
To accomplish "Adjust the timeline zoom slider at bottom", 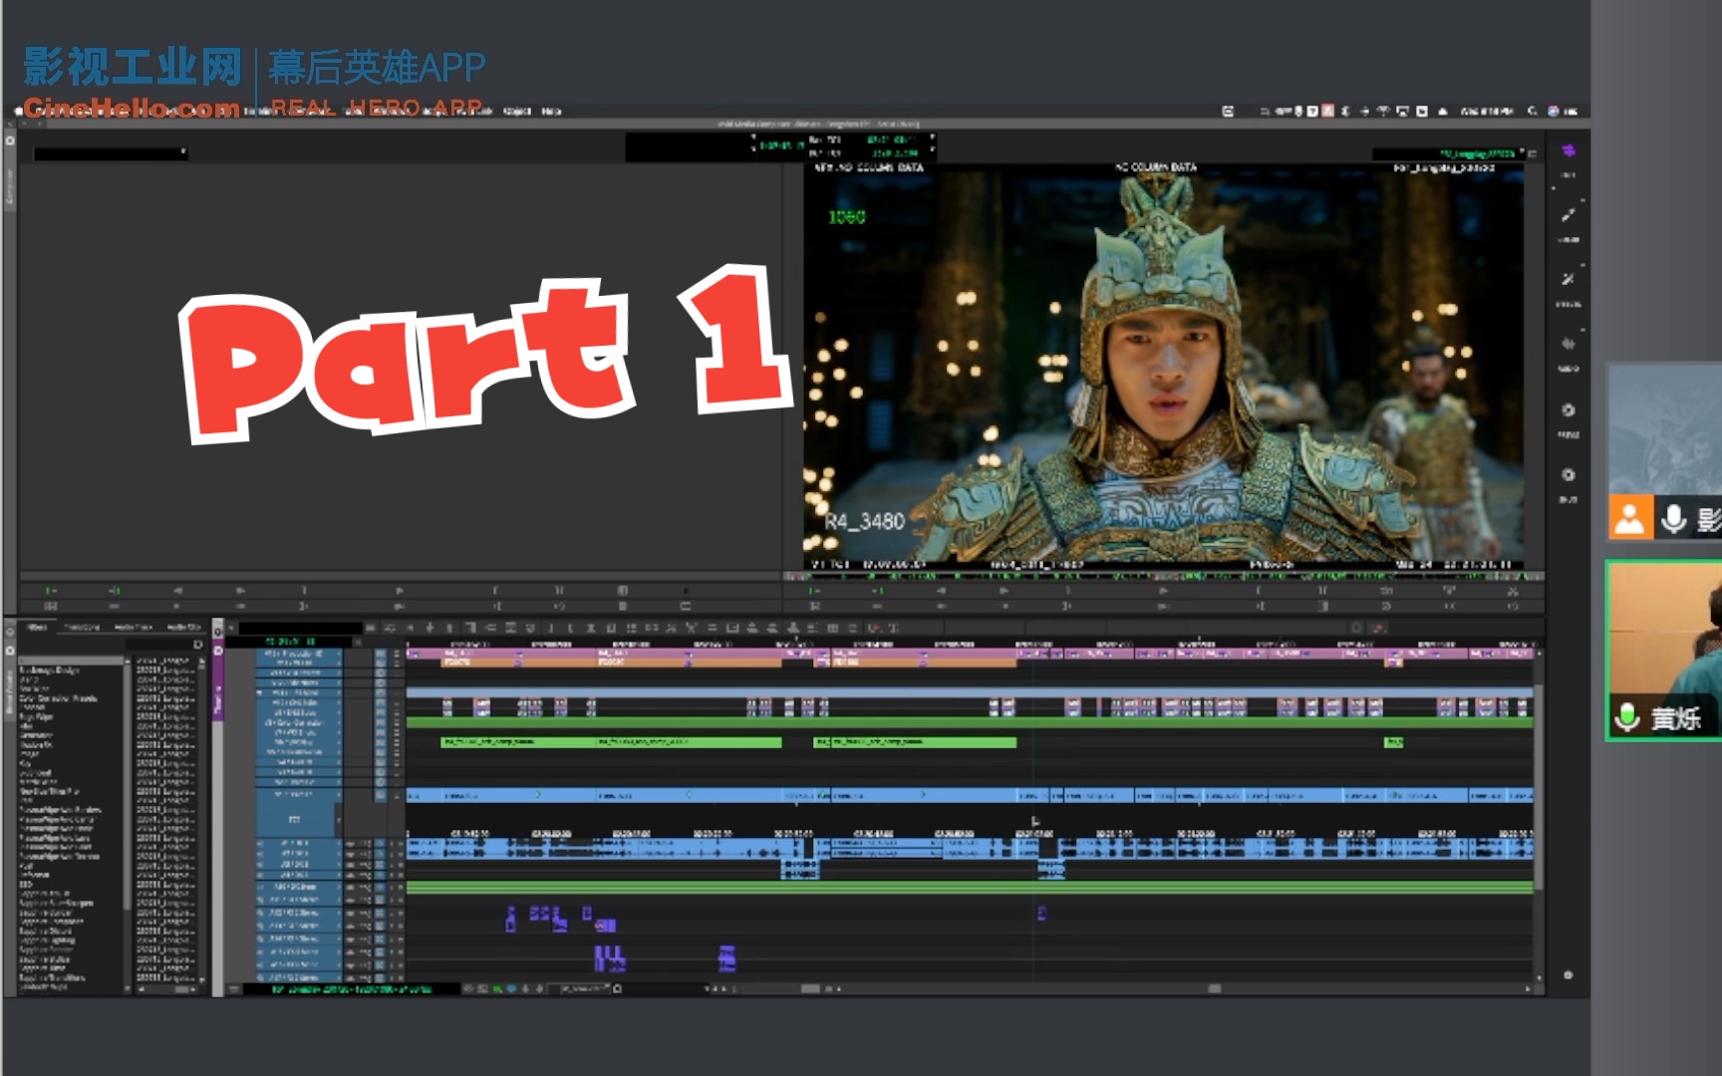I will point(812,988).
